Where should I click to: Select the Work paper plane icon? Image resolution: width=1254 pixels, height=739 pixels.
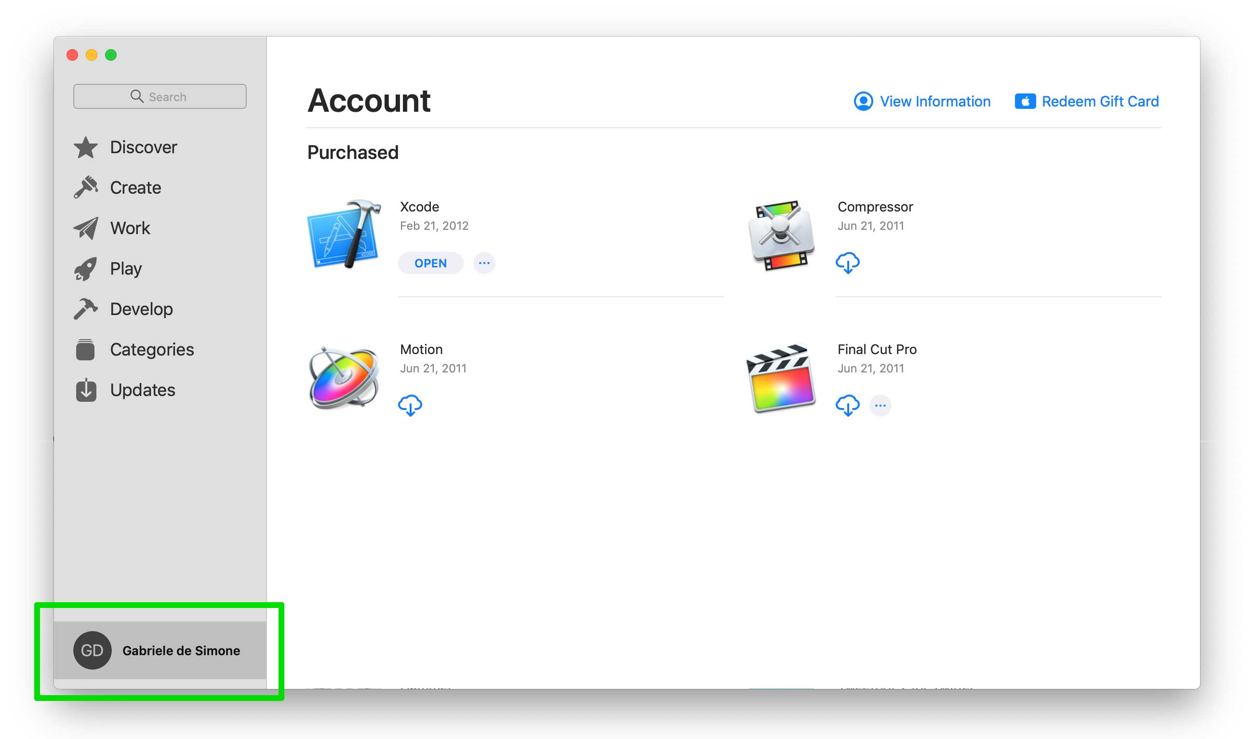tap(86, 228)
